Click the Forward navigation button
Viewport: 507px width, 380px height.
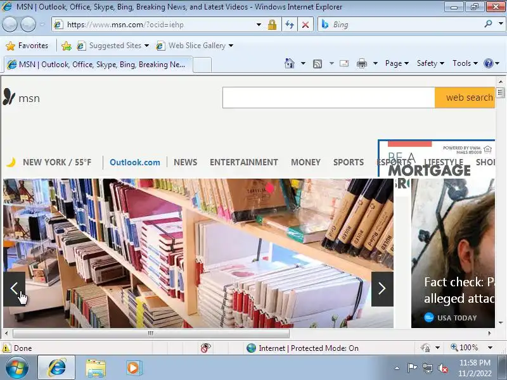29,25
